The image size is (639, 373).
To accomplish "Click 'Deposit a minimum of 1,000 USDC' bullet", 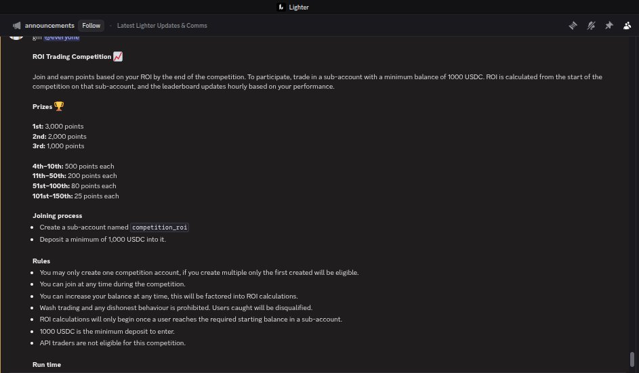I will (103, 239).
